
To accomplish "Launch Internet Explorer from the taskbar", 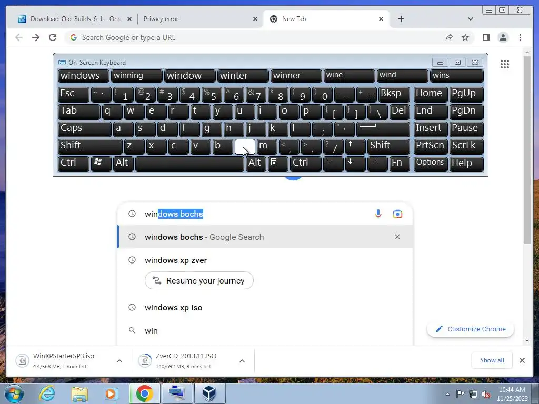I will point(47,393).
